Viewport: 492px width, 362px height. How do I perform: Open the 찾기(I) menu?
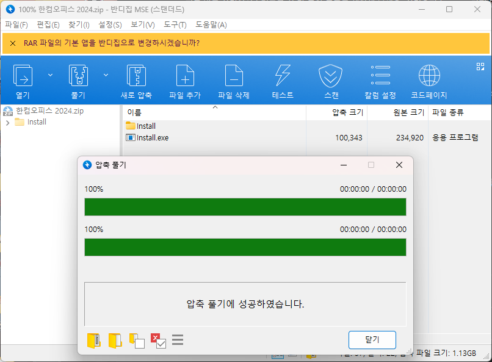tap(79, 25)
